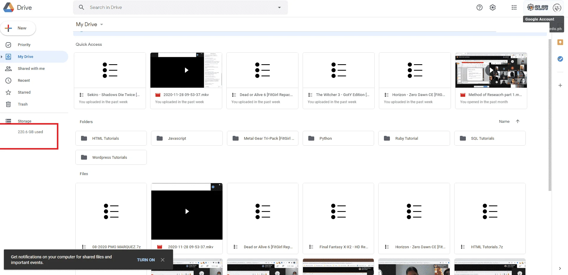Image resolution: width=568 pixels, height=275 pixels.
Task: Open Dead or Alive 6 file in Files section
Action: [x=263, y=219]
